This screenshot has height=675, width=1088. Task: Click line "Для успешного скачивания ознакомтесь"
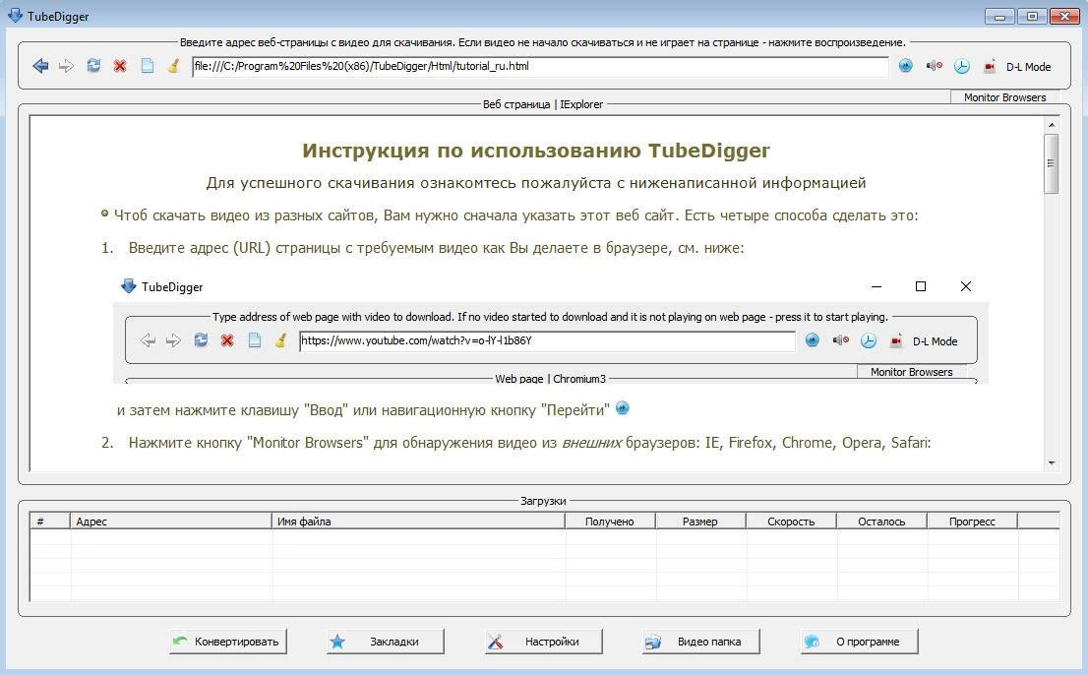536,182
